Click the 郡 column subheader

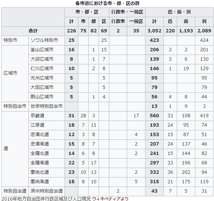pyautogui.click(x=94, y=21)
